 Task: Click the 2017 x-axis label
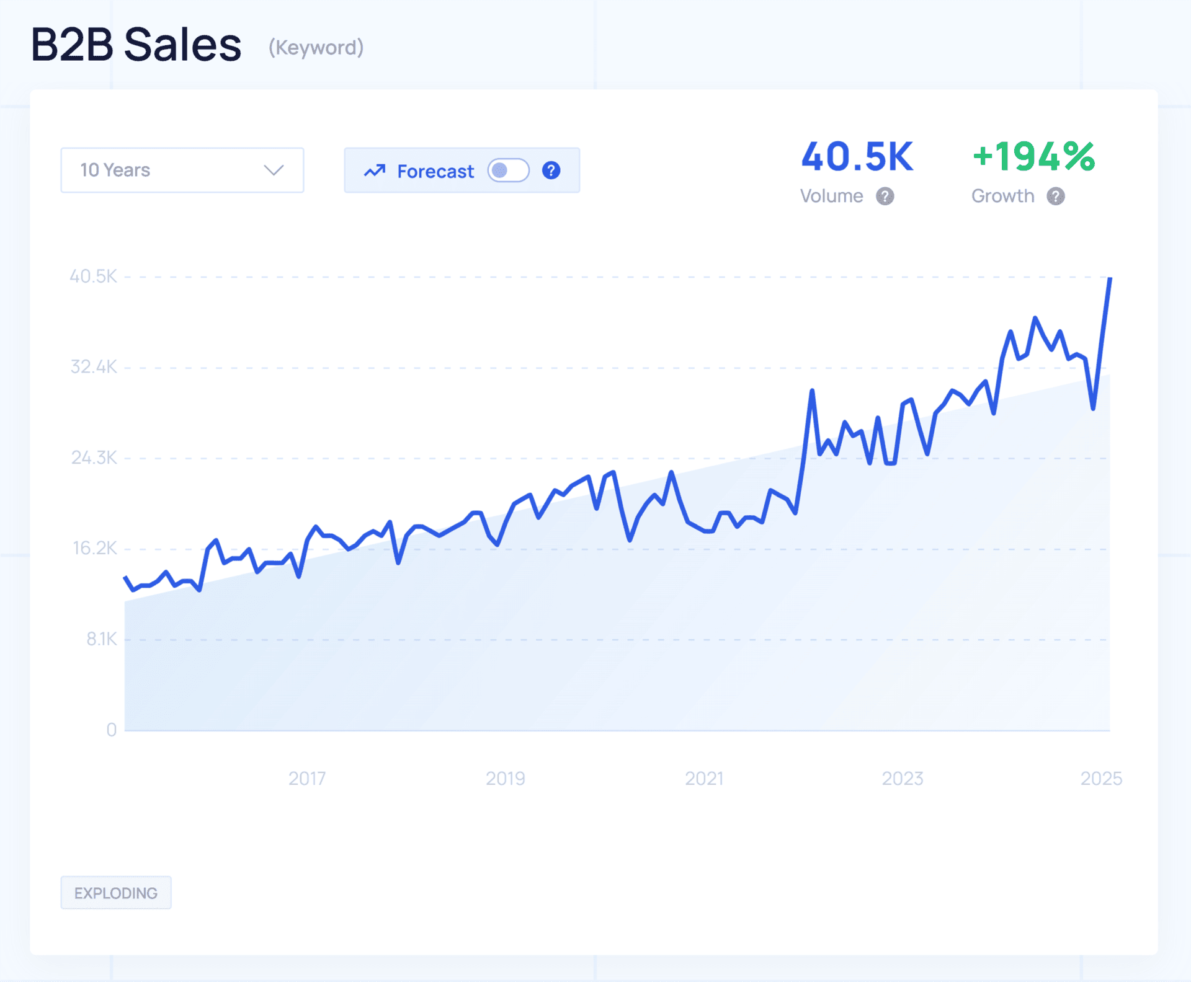pyautogui.click(x=307, y=778)
